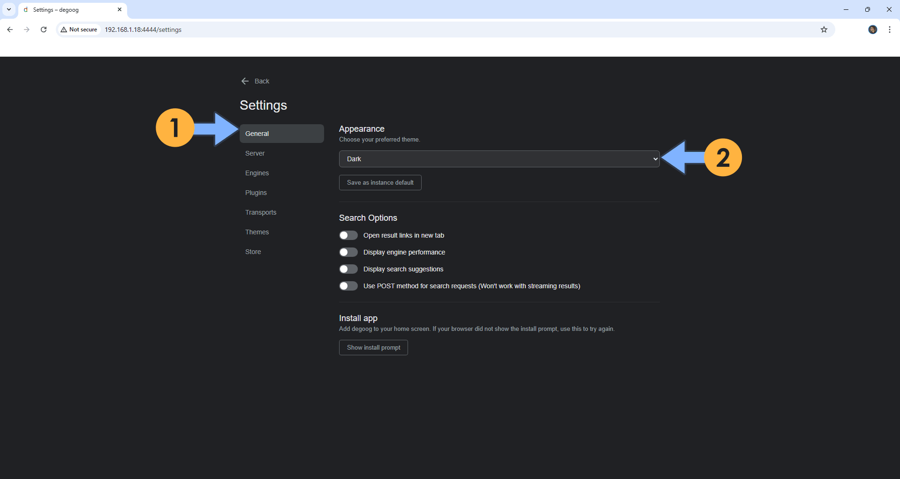This screenshot has width=900, height=479.
Task: Open the browser profile avatar
Action: pyautogui.click(x=872, y=30)
